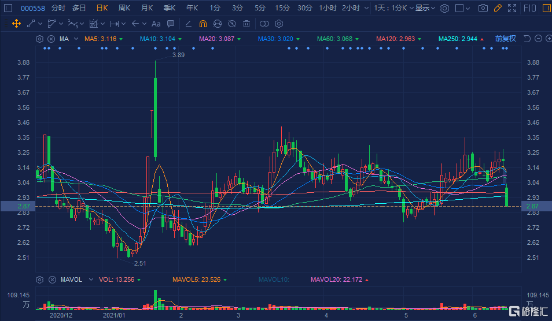Switch to 15分 chart period
This screenshot has height=321, width=552.
282,8
